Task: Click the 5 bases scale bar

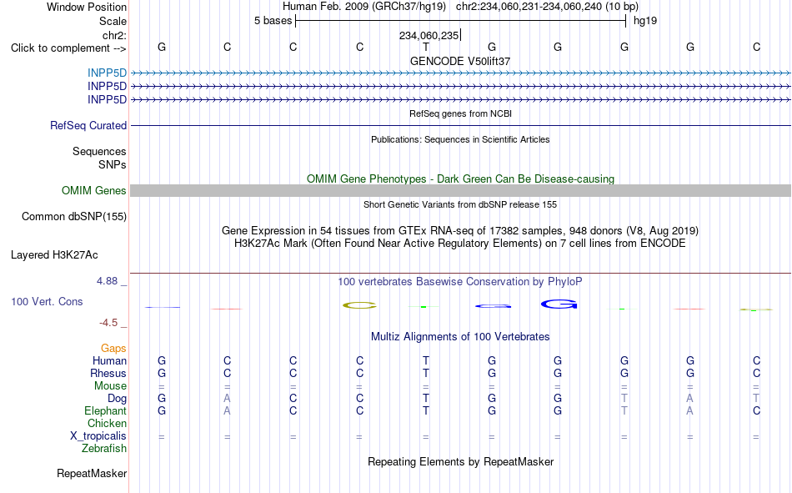Action: click(461, 21)
